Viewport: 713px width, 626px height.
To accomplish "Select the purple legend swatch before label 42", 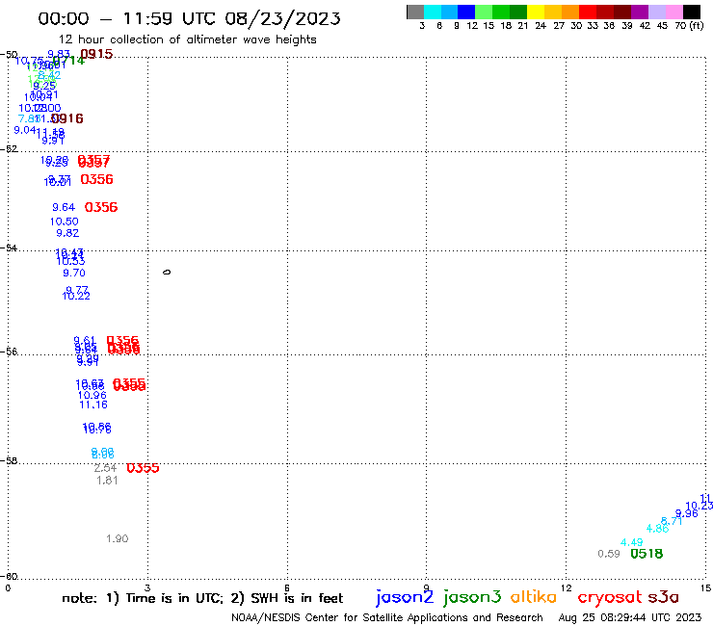I will pyautogui.click(x=640, y=12).
